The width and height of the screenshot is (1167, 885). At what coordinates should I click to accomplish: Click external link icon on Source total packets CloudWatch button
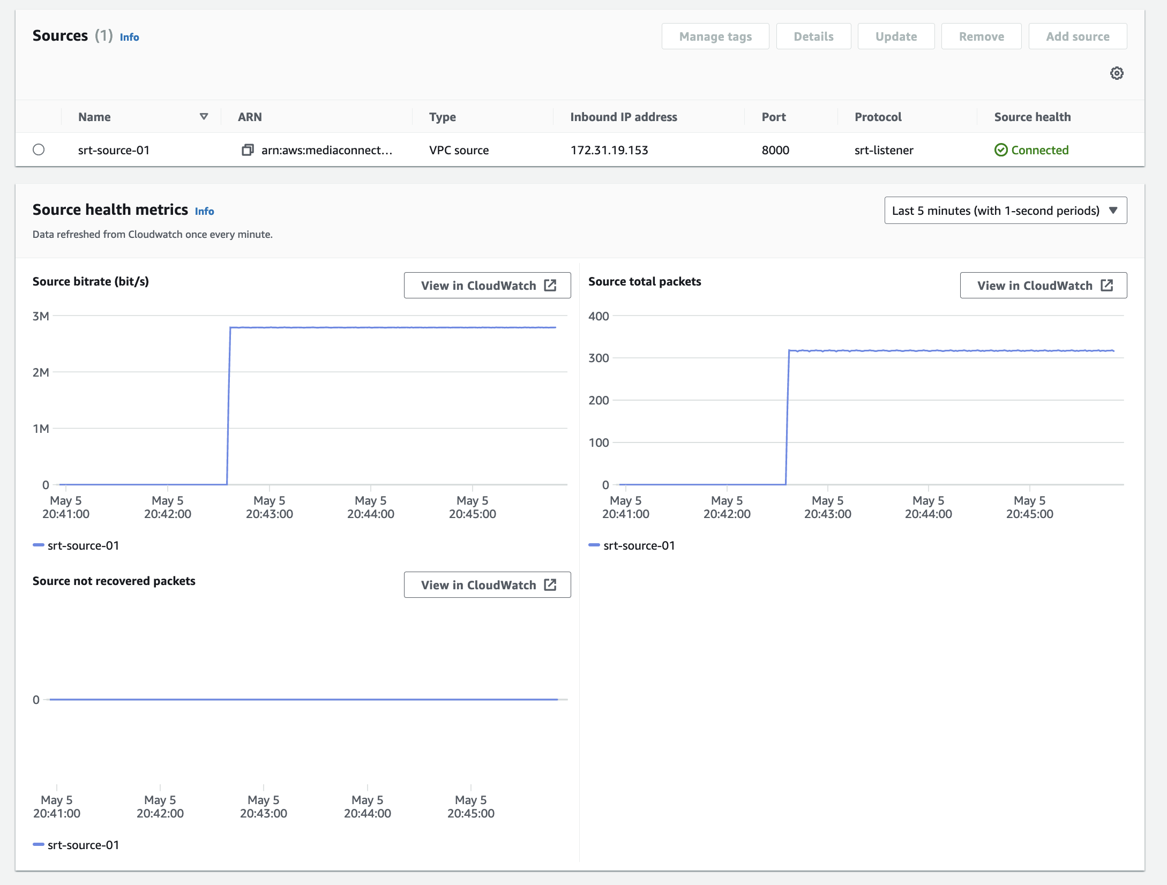pos(1107,286)
